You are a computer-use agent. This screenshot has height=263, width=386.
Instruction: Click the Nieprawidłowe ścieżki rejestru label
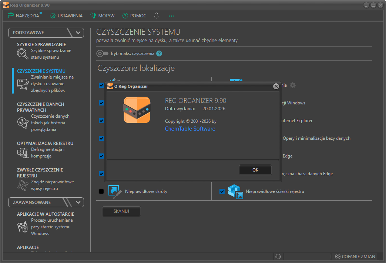(275, 191)
